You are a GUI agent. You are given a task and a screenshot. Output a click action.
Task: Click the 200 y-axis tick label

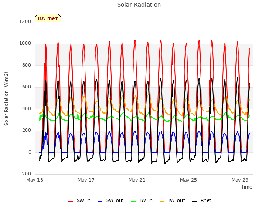(x=27, y=131)
